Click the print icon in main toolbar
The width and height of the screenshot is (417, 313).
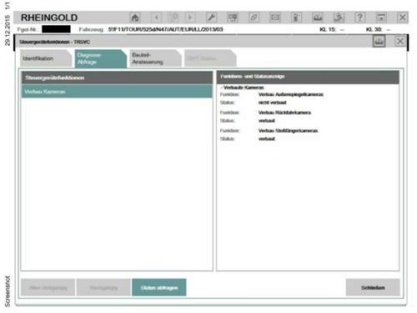(318, 18)
